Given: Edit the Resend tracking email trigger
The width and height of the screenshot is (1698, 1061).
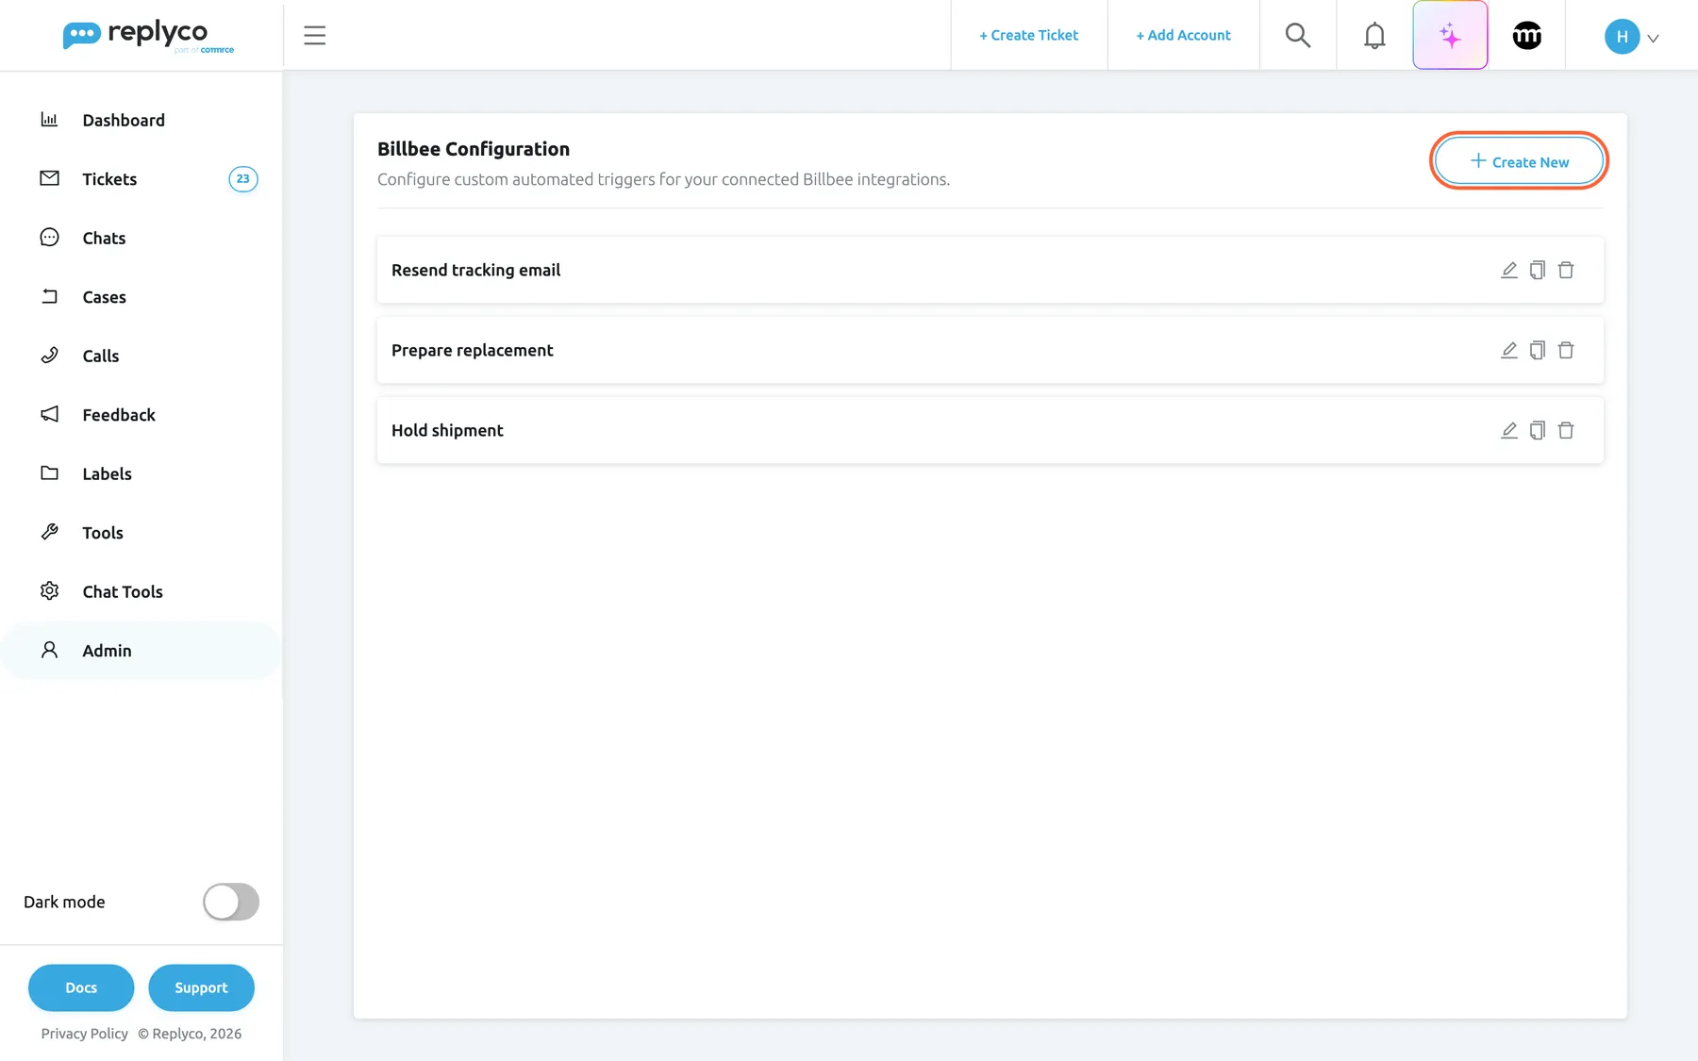Looking at the screenshot, I should coord(1509,270).
